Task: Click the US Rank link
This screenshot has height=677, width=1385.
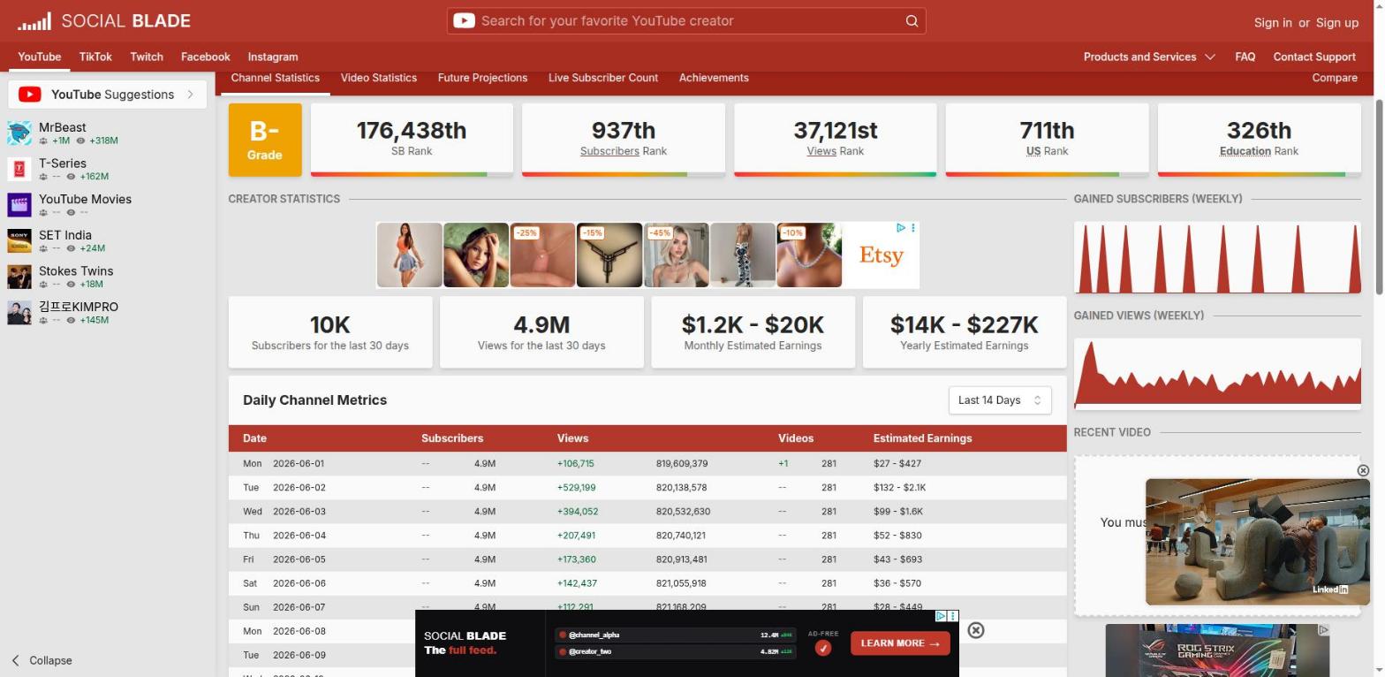Action: (1033, 151)
